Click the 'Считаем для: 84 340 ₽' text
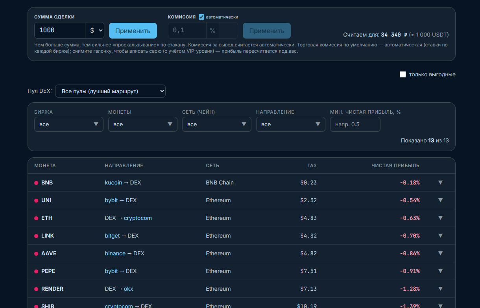 tap(375, 35)
